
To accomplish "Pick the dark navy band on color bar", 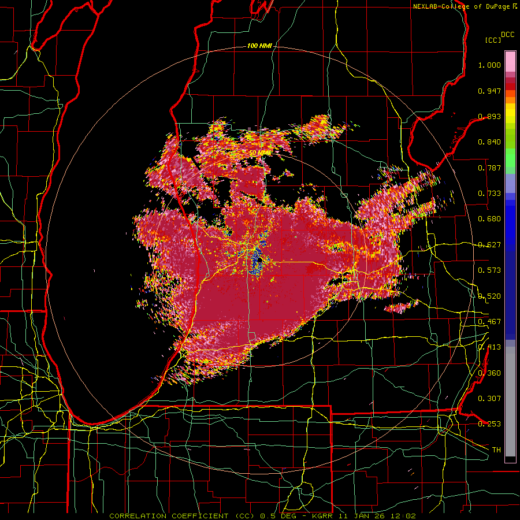I will click(510, 294).
